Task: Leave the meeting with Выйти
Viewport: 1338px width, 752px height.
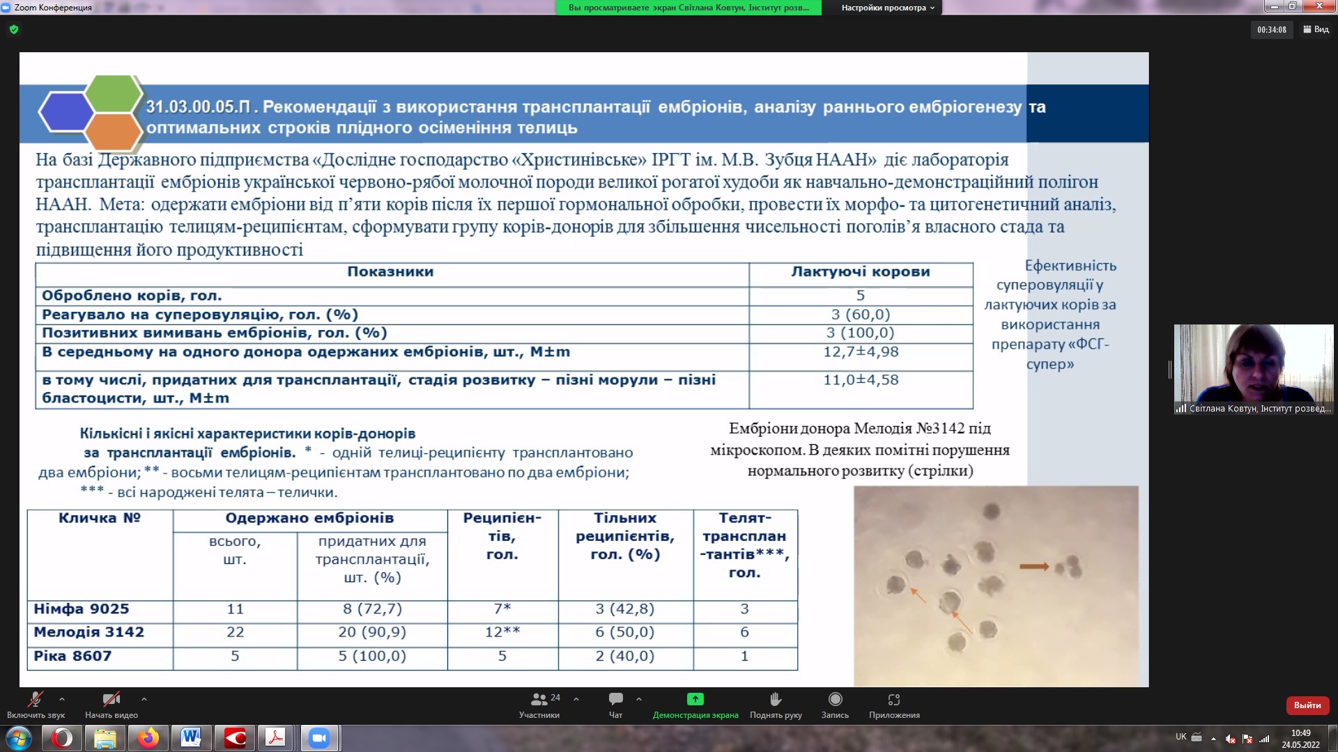Action: tap(1307, 705)
